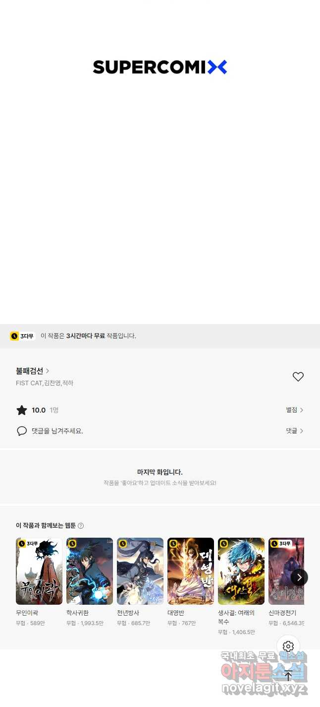
Task: Click the scroll-to-top arrow button
Action: point(288,675)
